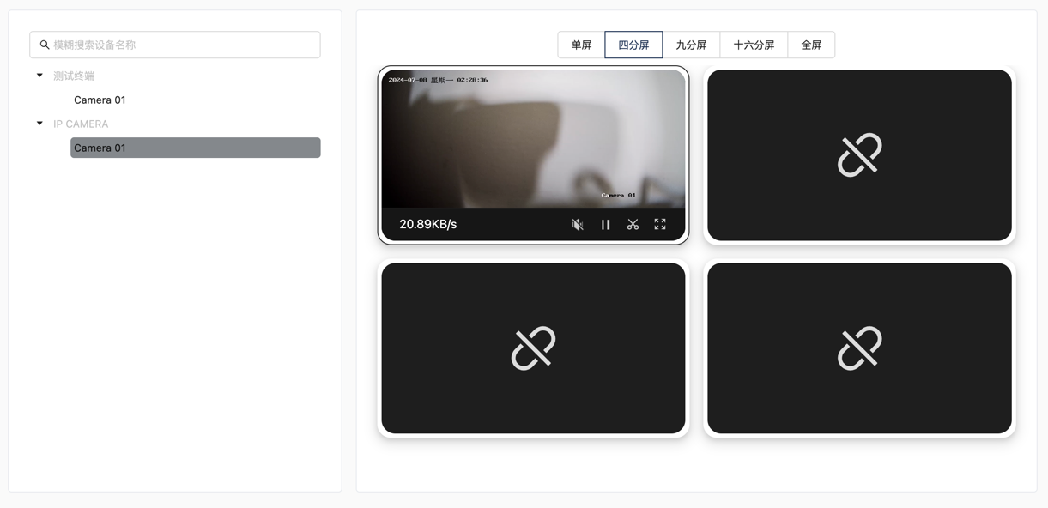Choose the 四分屏 four-split layout
Image resolution: width=1048 pixels, height=508 pixels.
(633, 45)
